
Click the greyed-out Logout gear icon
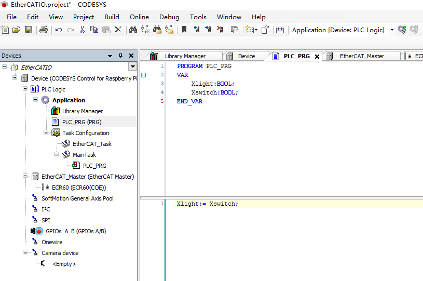click(414, 30)
